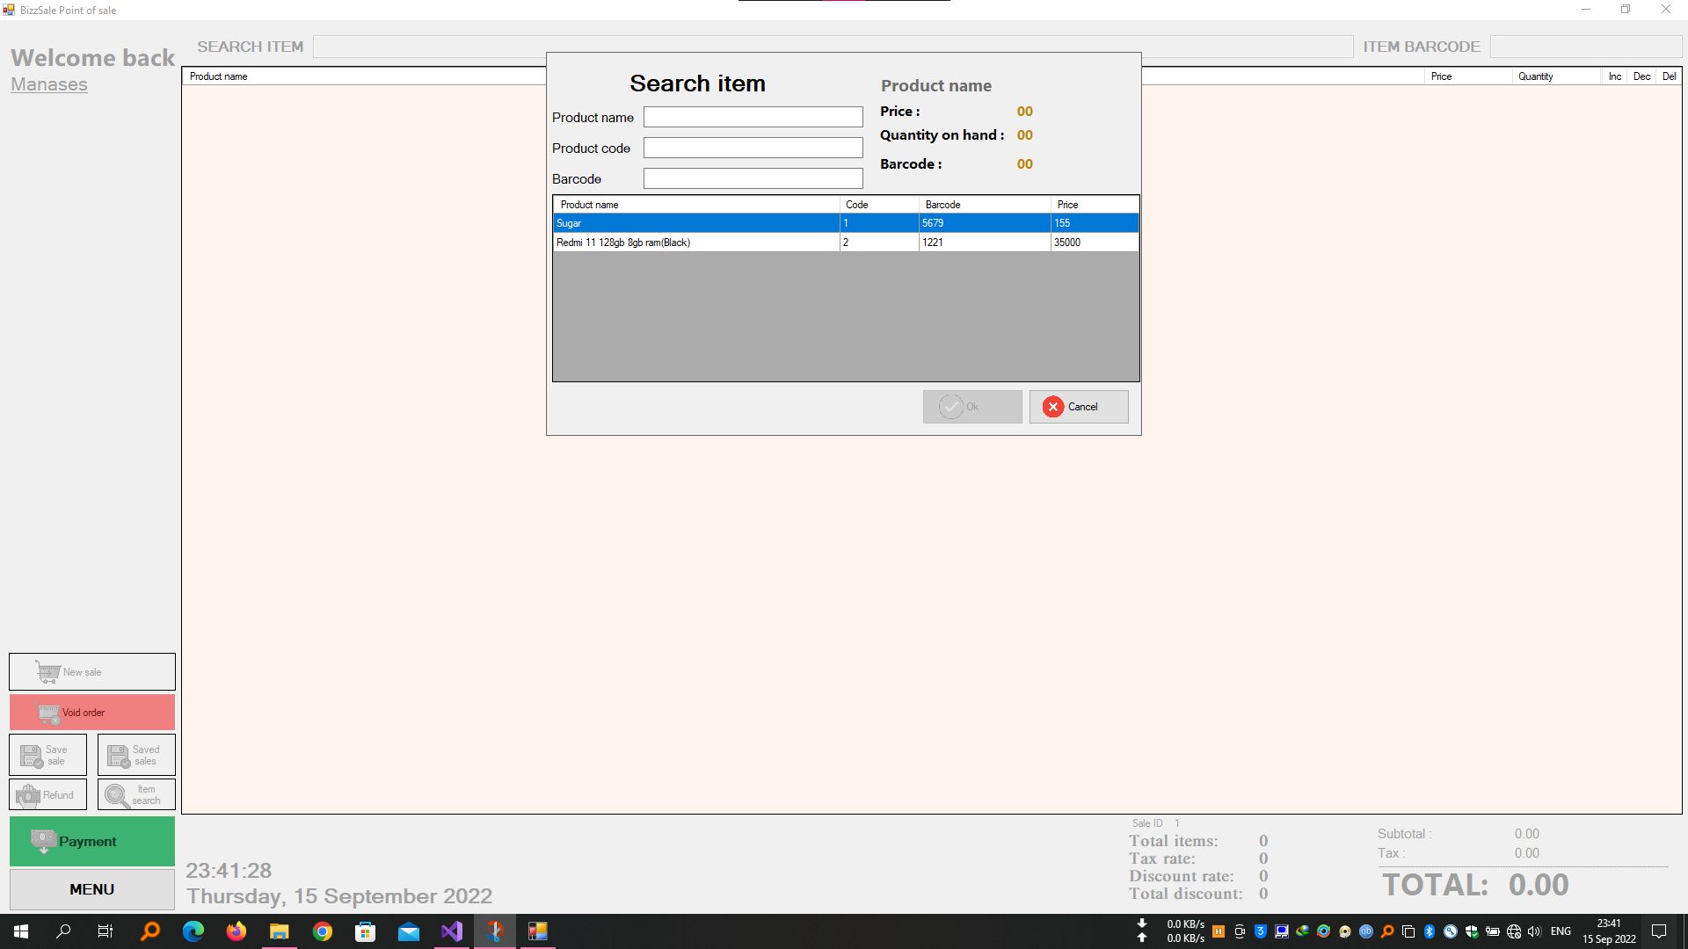Screen dimensions: 1688x949
Task: Focus the Product code text box
Action: (753, 148)
